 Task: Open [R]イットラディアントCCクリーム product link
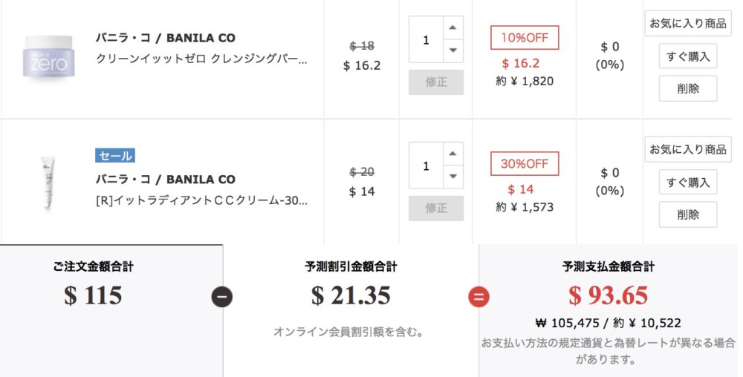tap(201, 200)
